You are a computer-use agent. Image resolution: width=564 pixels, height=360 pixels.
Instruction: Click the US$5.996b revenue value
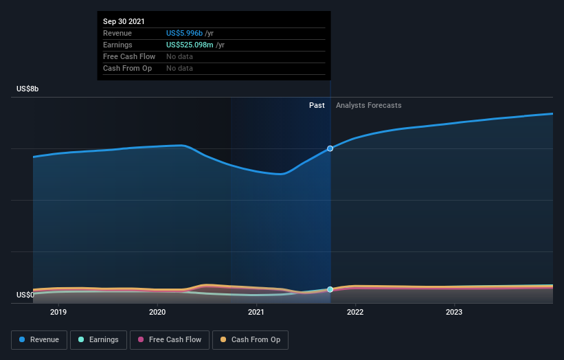click(x=184, y=33)
